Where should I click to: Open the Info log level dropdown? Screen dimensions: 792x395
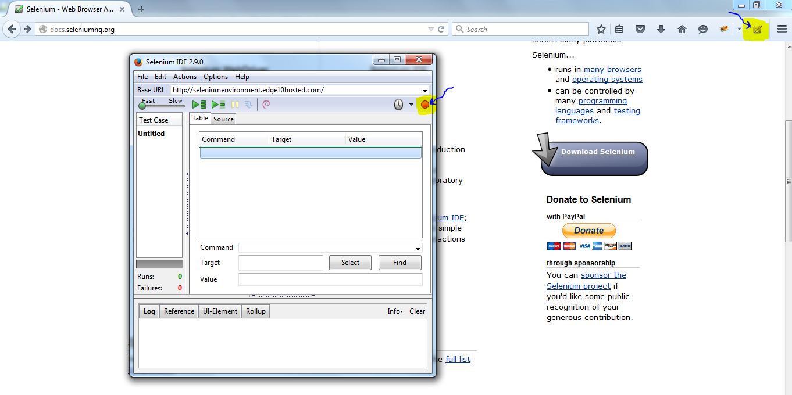(395, 311)
